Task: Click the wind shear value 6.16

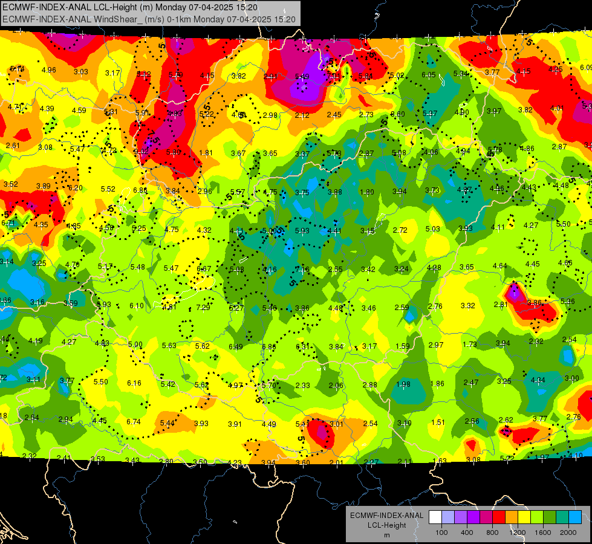Action: (134, 383)
